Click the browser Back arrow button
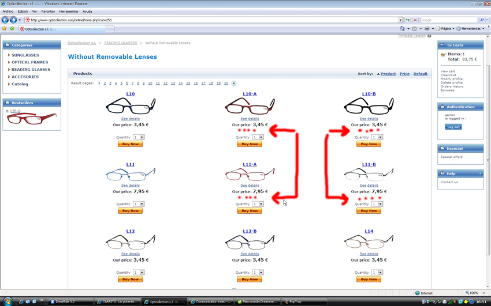The image size is (491, 306). pos(5,20)
